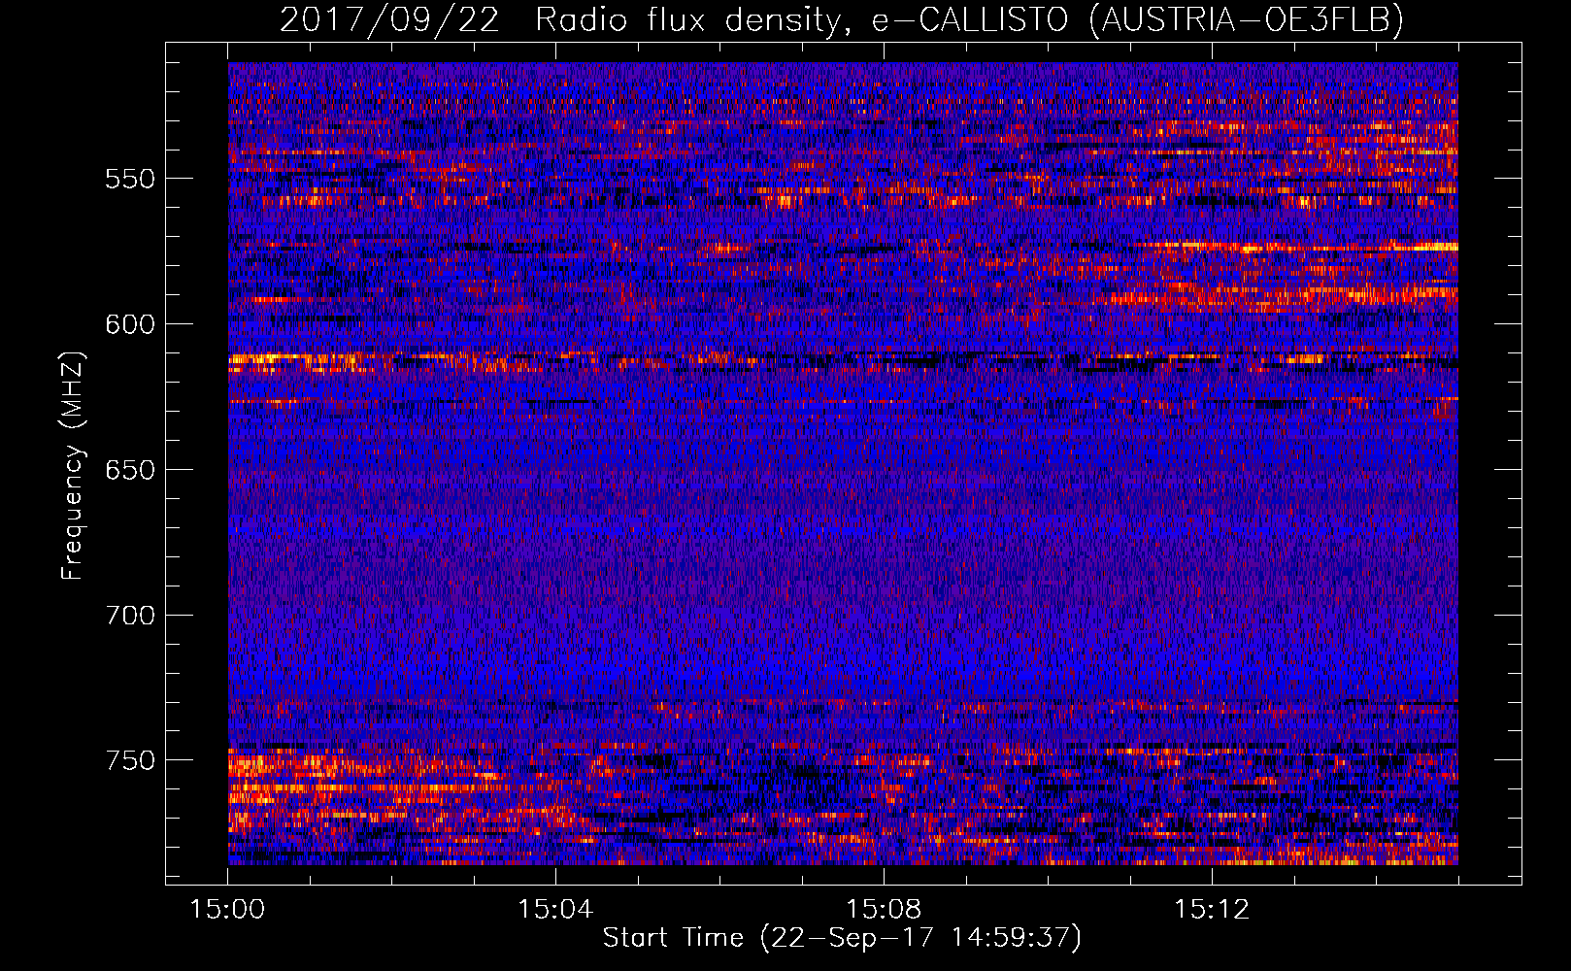The image size is (1571, 971).
Task: Click the 15:12 time tick label
Action: click(1212, 910)
